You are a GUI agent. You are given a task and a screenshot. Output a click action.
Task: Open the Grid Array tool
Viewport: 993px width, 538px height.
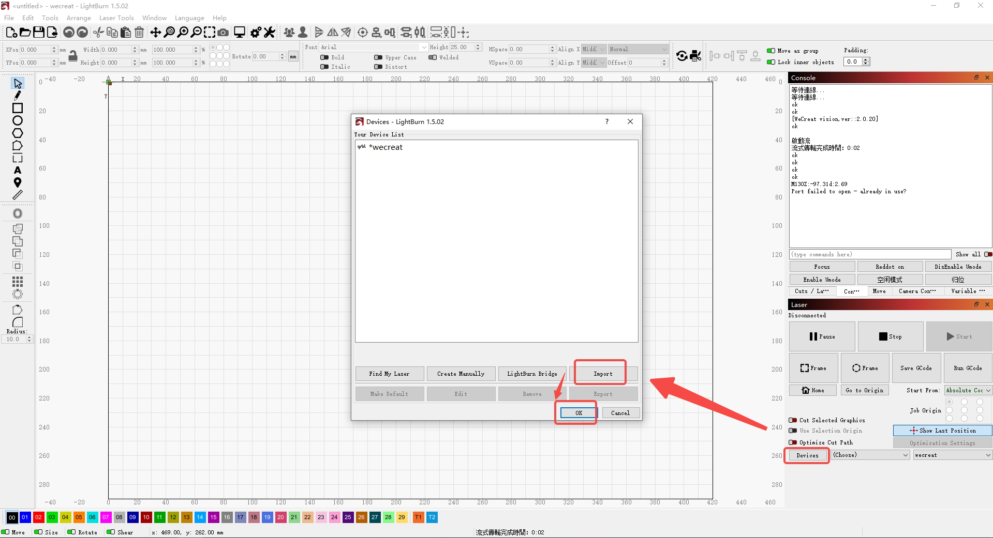tap(18, 282)
